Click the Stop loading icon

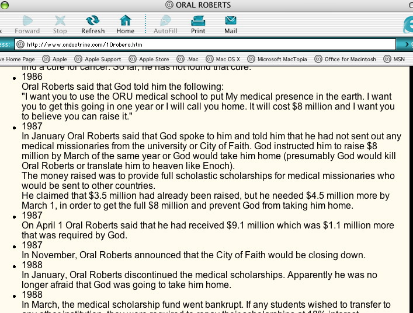point(60,20)
